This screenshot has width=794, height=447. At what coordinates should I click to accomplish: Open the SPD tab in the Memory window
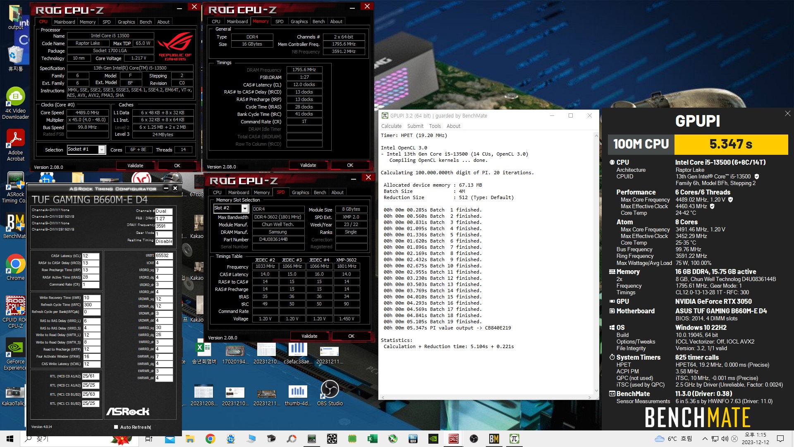[x=279, y=22]
